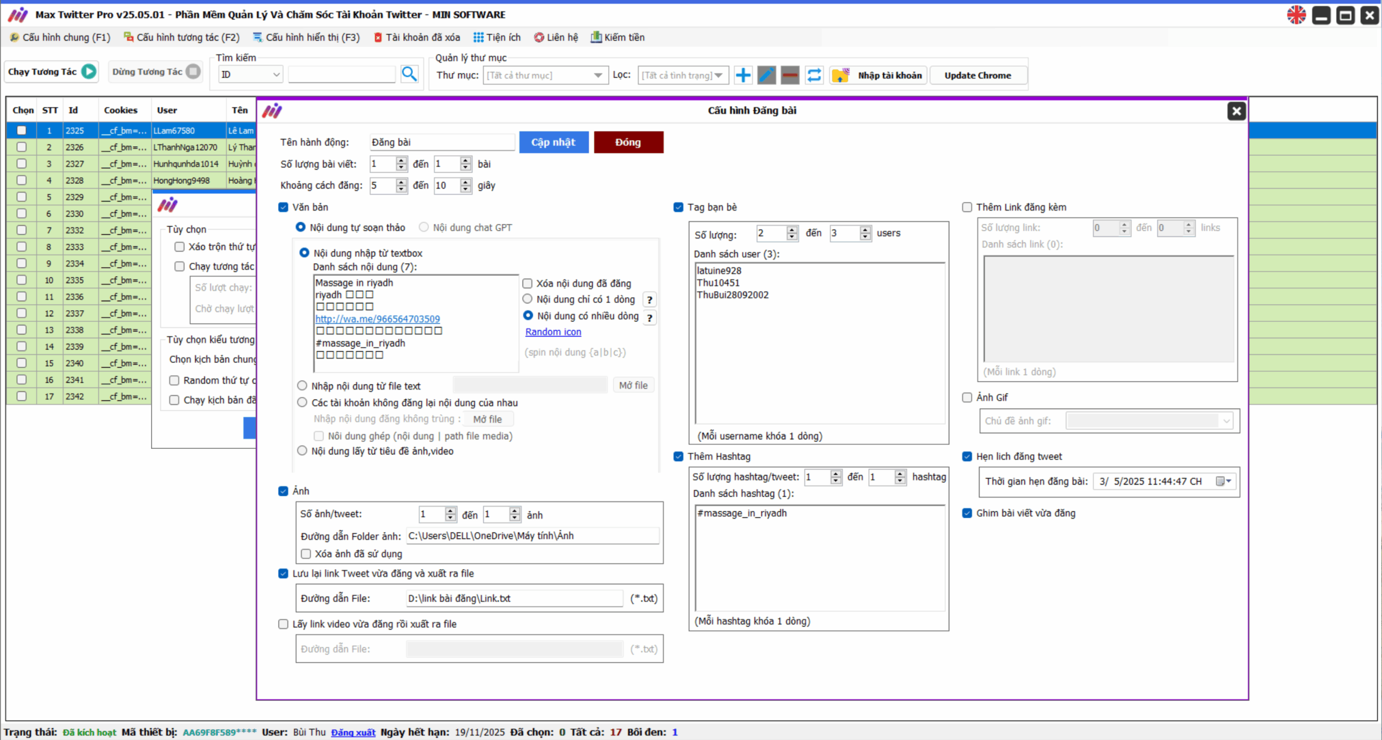
Task: Click the Nhập tài khoản import button
Action: coord(879,75)
